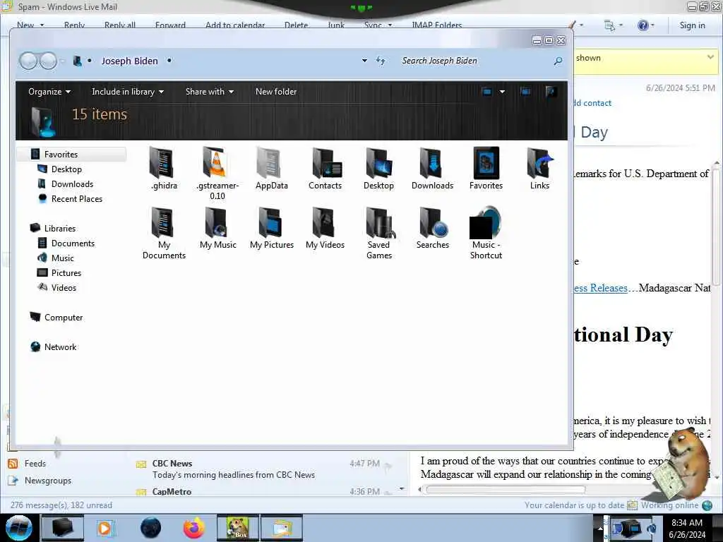Click the change view icon
Screen dimensions: 723x542
point(487,92)
